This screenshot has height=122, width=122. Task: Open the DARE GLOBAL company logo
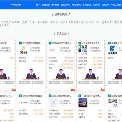[83, 50]
